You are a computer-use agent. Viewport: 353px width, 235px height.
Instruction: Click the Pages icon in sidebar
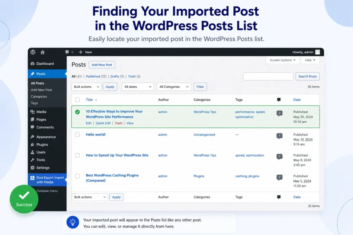click(x=32, y=119)
